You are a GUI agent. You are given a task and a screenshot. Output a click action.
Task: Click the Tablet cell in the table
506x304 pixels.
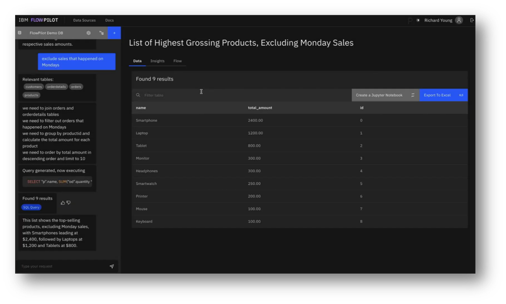tap(141, 145)
